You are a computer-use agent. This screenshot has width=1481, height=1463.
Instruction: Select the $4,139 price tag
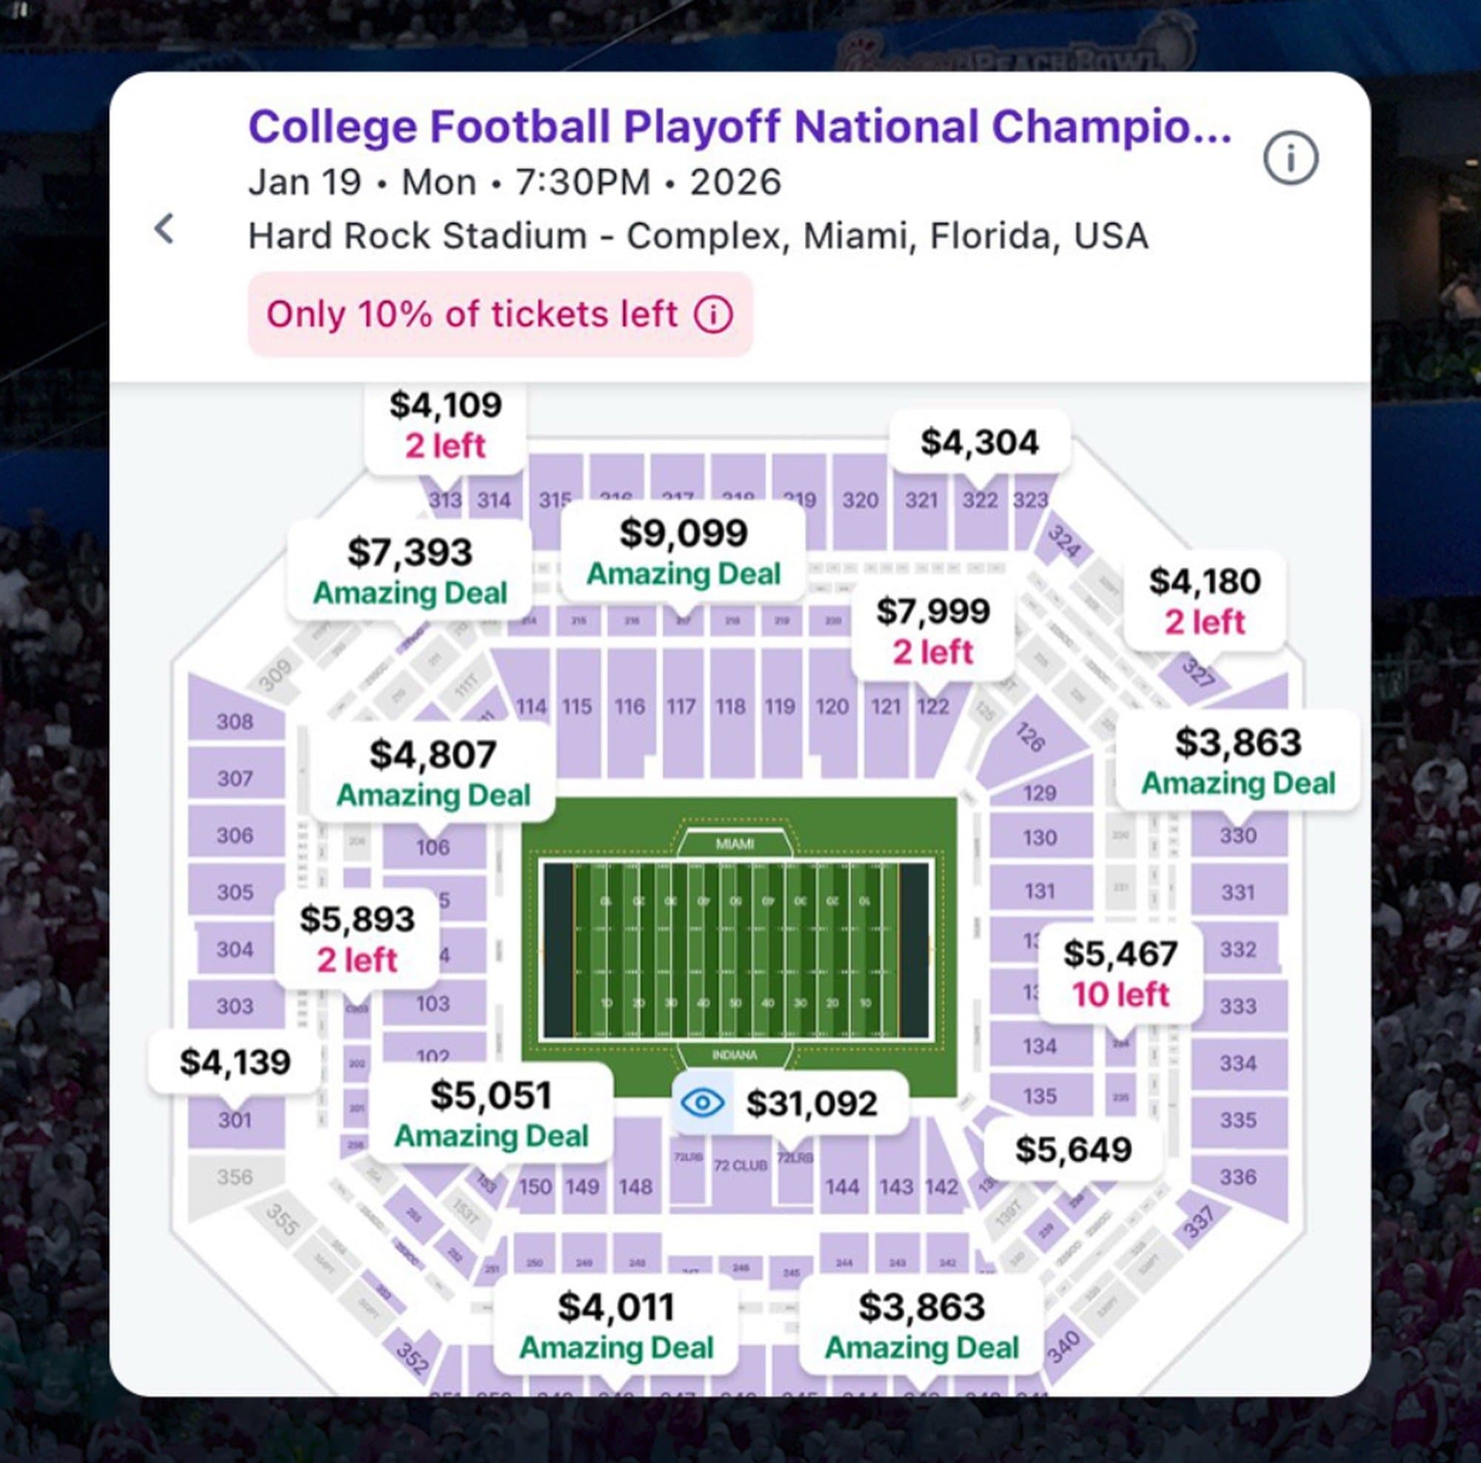pos(235,1062)
